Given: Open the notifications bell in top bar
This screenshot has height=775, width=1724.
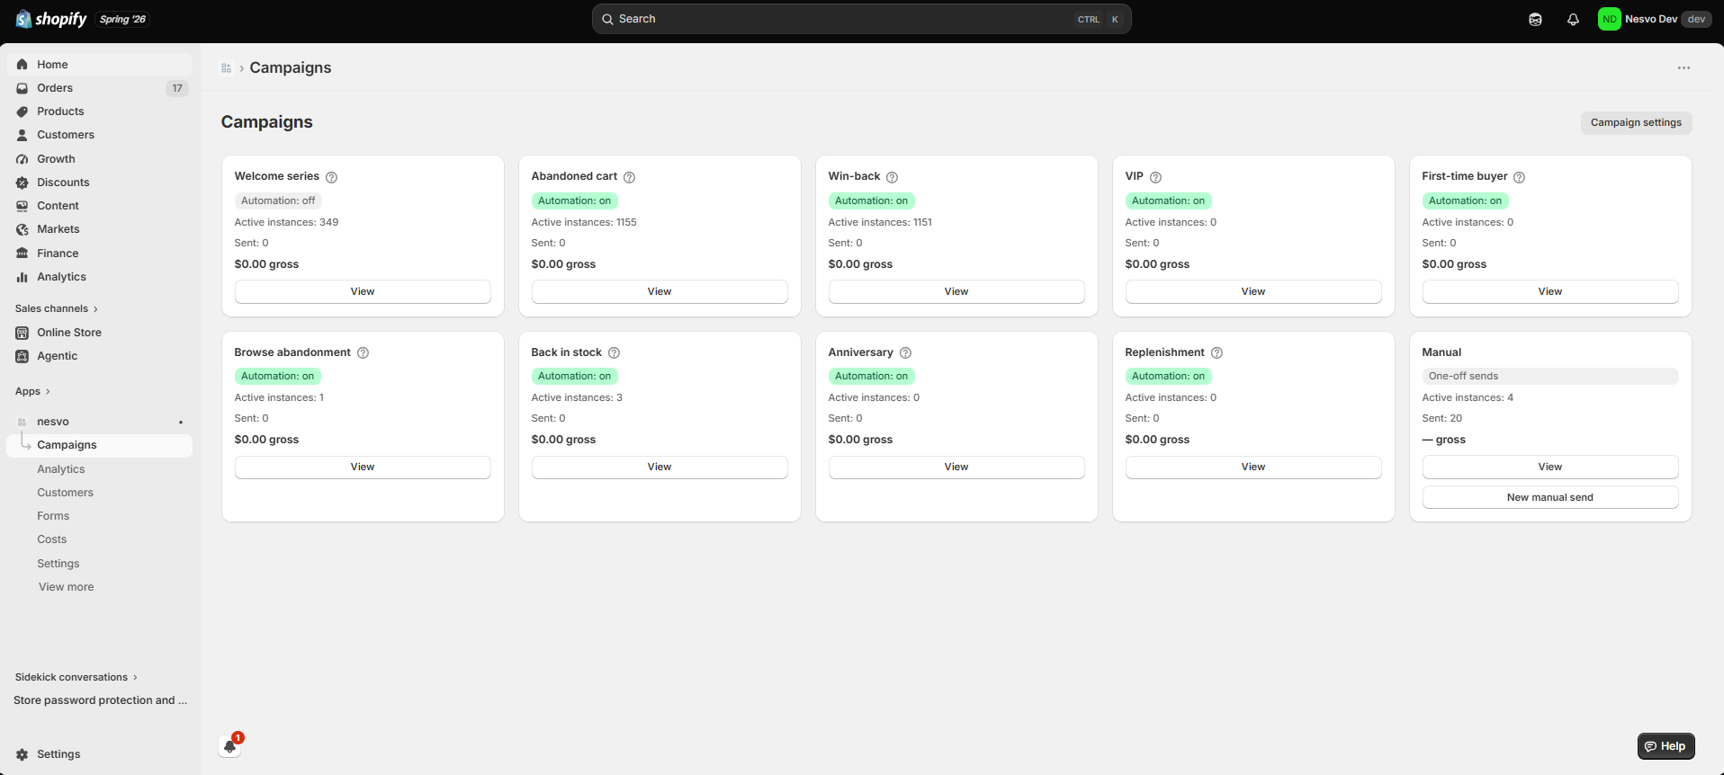Looking at the screenshot, I should click(1573, 19).
